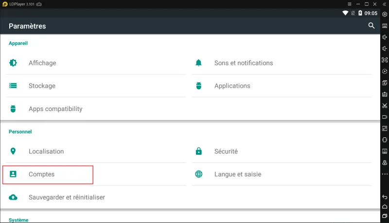The height and width of the screenshot is (223, 389).
Task: Open Stockage settings
Action: pyautogui.click(x=96, y=86)
